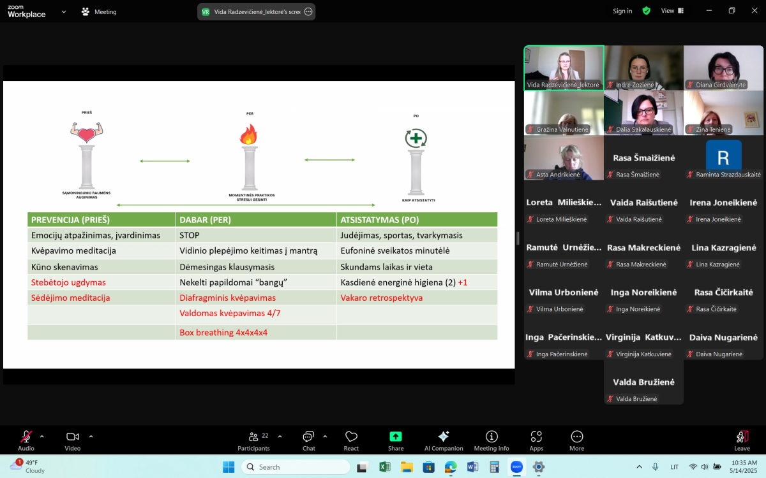Click the Sign in link
This screenshot has height=478, width=766.
coord(622,11)
